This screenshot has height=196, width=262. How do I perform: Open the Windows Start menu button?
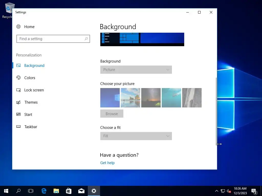(x=6, y=191)
